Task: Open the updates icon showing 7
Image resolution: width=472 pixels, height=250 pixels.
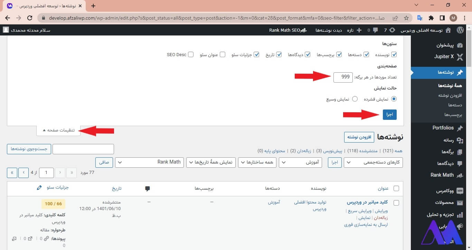Action: tap(392, 30)
